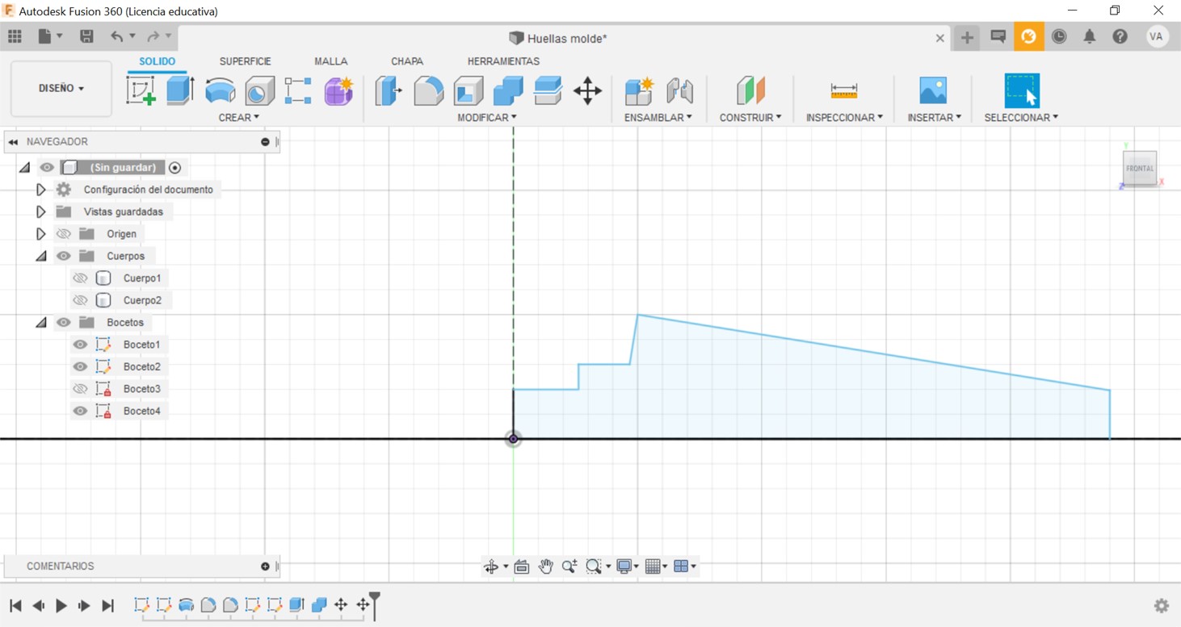Click the orange Extensions icon
Image resolution: width=1181 pixels, height=627 pixels.
[1028, 36]
